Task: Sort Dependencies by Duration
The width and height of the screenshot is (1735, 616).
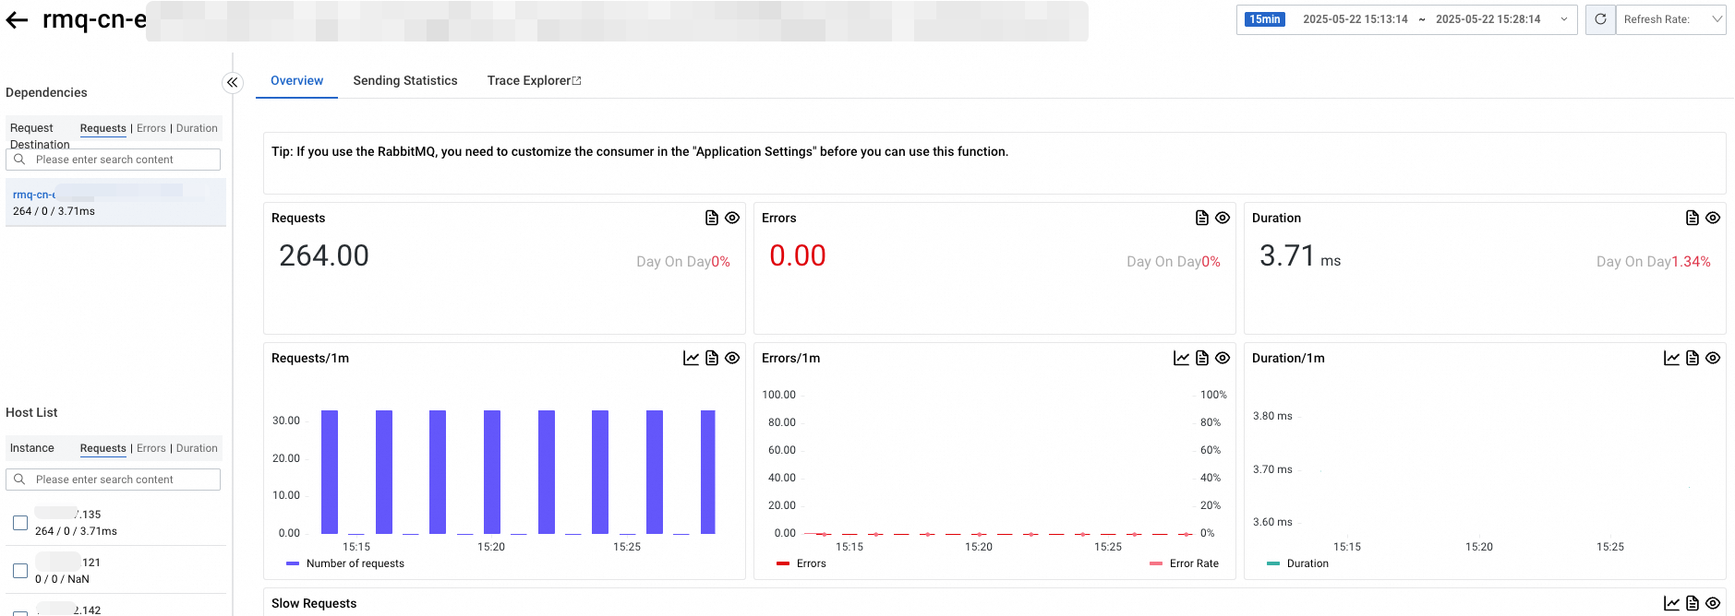Action: (197, 128)
